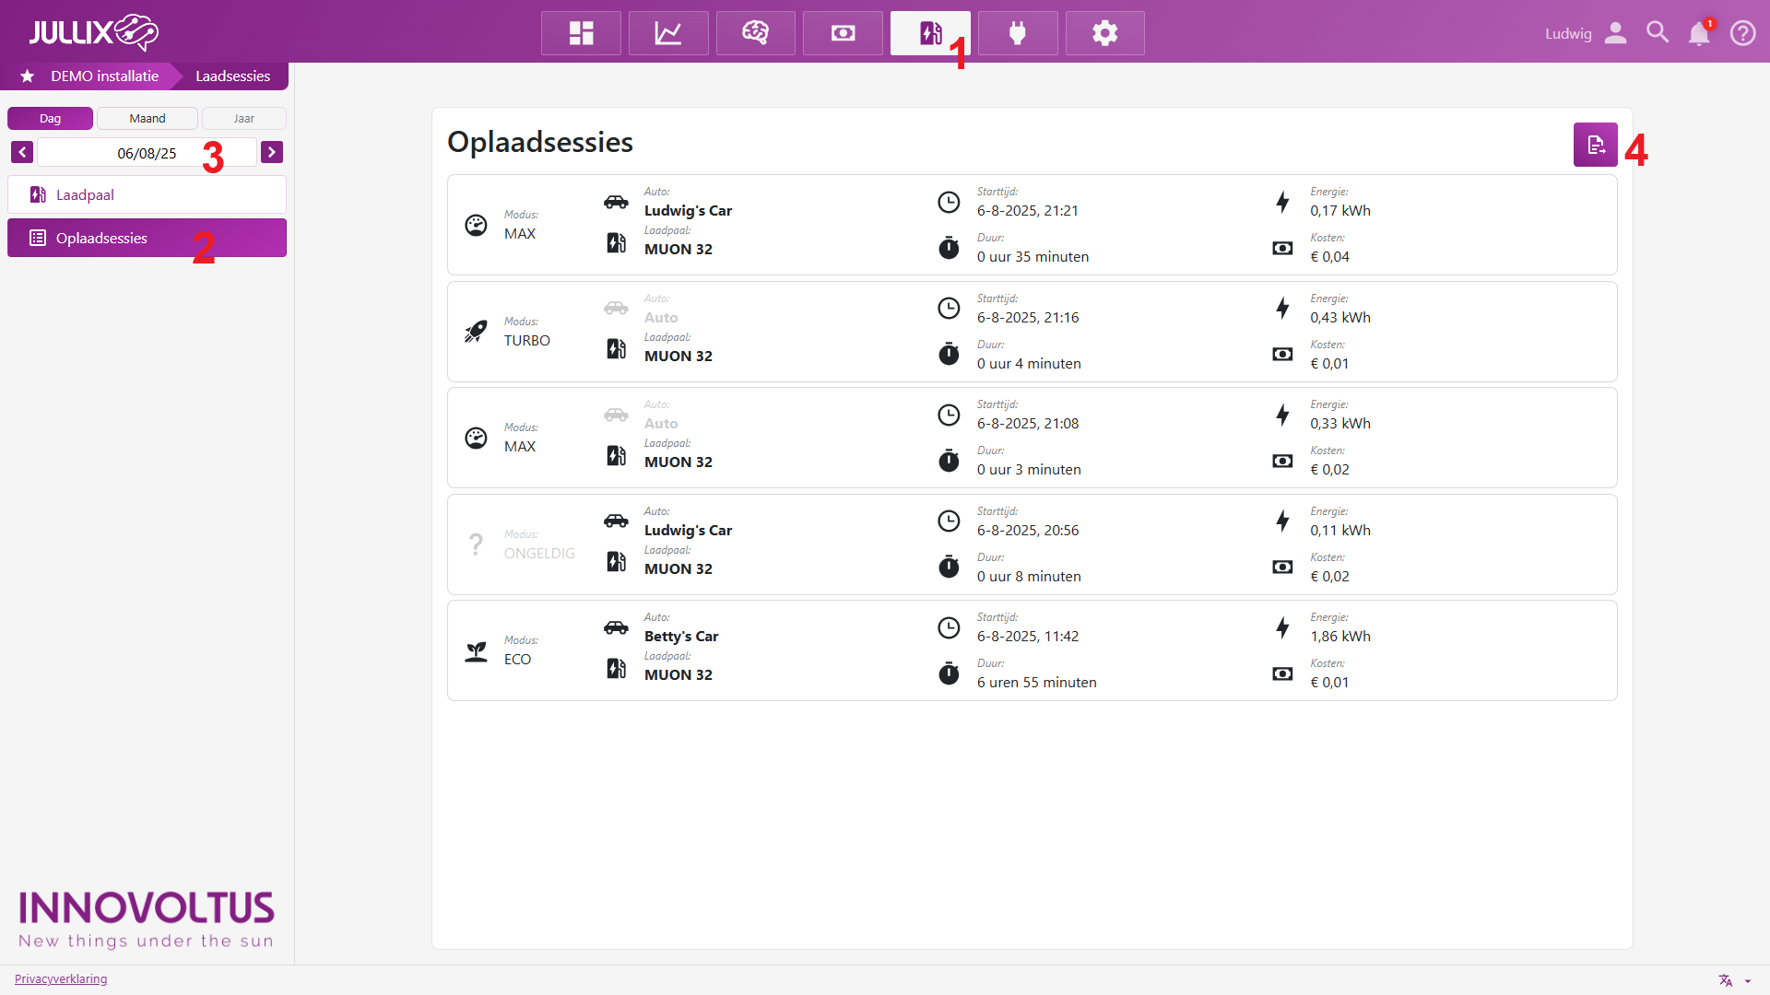This screenshot has height=995, width=1770.
Task: Open the notifications bell
Action: 1698,33
